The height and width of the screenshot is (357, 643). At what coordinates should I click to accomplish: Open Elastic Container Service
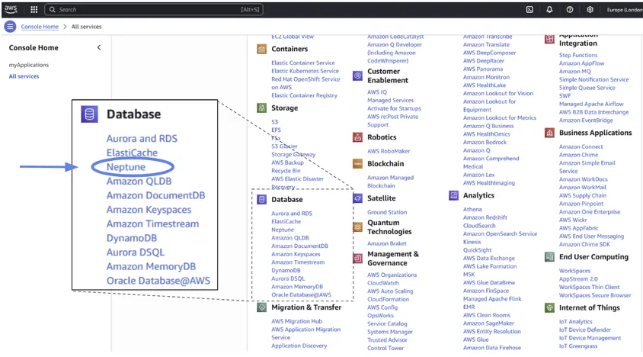[x=303, y=63]
